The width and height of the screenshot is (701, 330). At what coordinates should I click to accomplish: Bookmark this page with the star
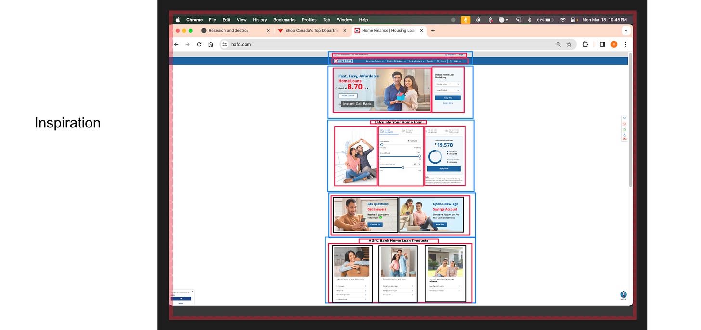(569, 44)
